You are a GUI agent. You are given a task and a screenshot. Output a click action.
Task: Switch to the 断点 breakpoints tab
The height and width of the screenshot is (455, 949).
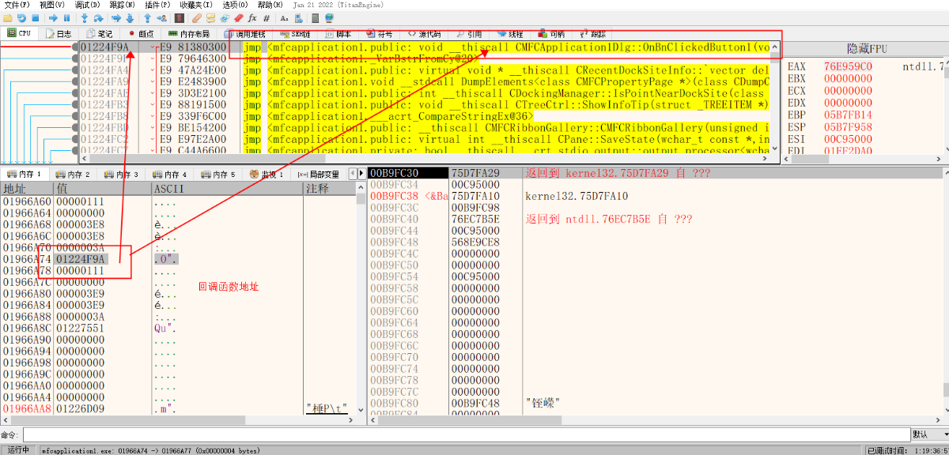(141, 34)
